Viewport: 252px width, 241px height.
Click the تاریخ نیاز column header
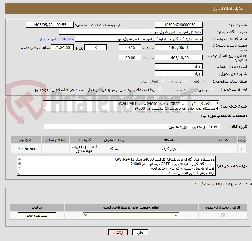click(x=26, y=140)
